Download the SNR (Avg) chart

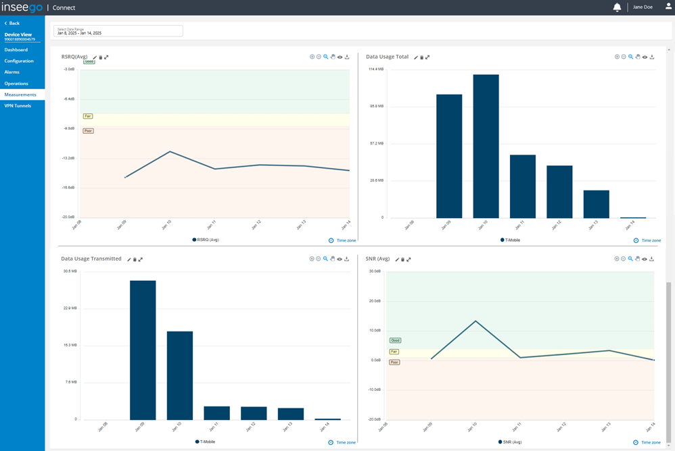(x=651, y=259)
